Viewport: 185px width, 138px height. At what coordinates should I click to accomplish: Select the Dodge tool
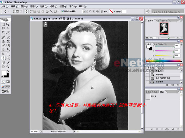[8, 49]
